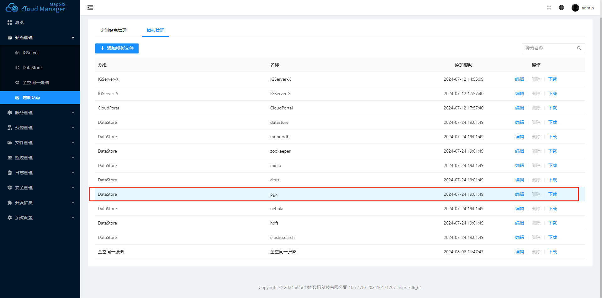This screenshot has width=602, height=298.
Task: Select 定制站点 sidebar item
Action: coord(40,98)
